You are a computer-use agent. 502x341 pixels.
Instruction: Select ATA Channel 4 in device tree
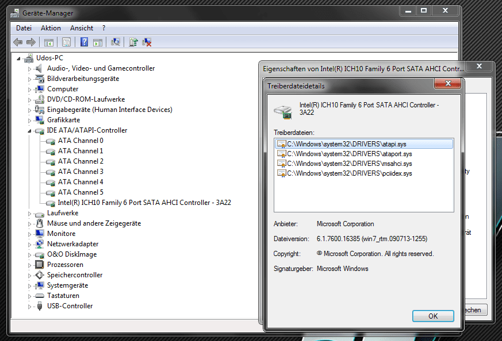coord(81,182)
